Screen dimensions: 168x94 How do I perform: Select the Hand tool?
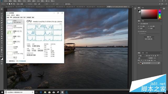coord(2,50)
